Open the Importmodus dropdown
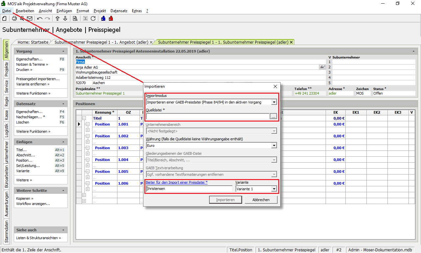421x253 pixels. point(274,102)
